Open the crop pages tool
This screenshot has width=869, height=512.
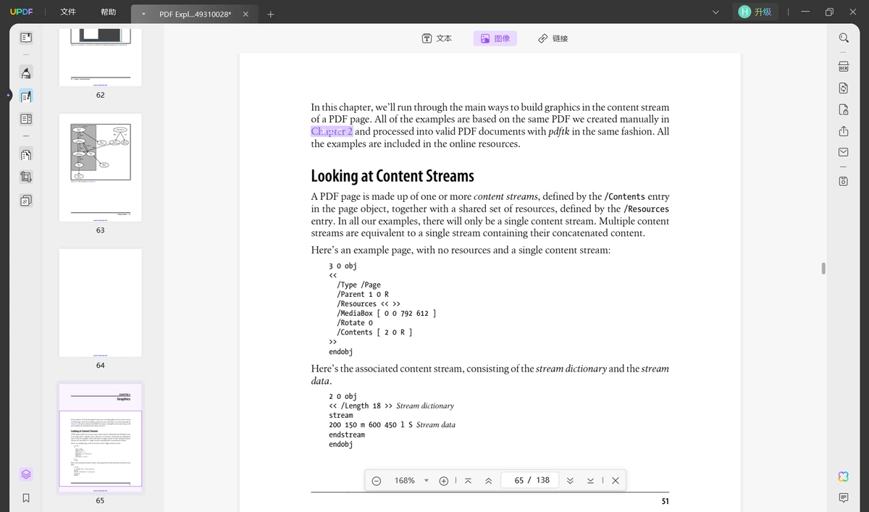coord(26,177)
